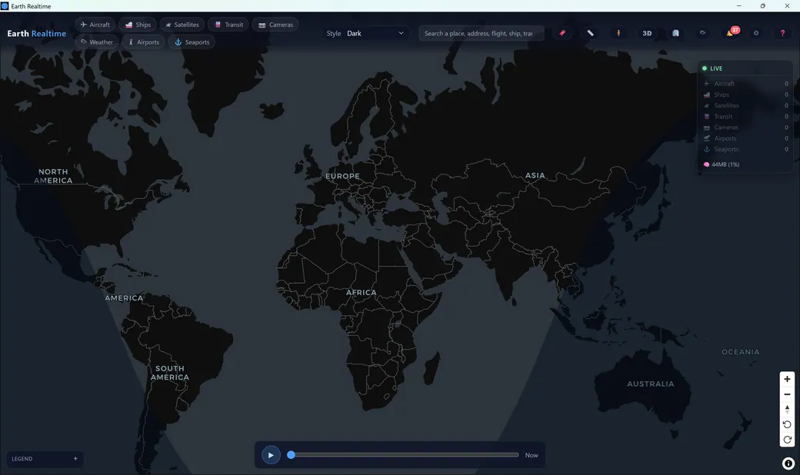
Task: Reset map north with compass icon
Action: [787, 409]
